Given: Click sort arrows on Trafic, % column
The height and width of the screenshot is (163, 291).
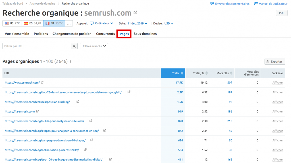Looking at the screenshot, I should coord(207,73).
